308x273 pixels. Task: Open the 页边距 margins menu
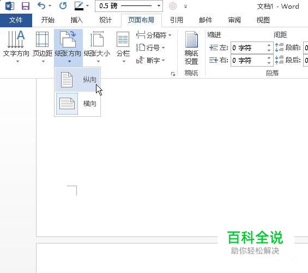point(43,47)
